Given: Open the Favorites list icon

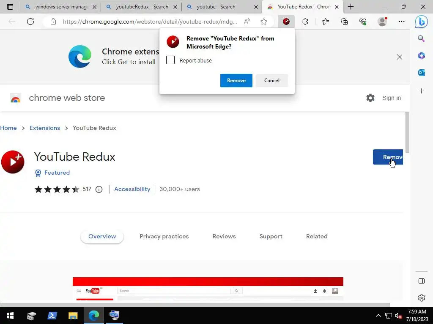Looking at the screenshot, I should pyautogui.click(x=326, y=22).
